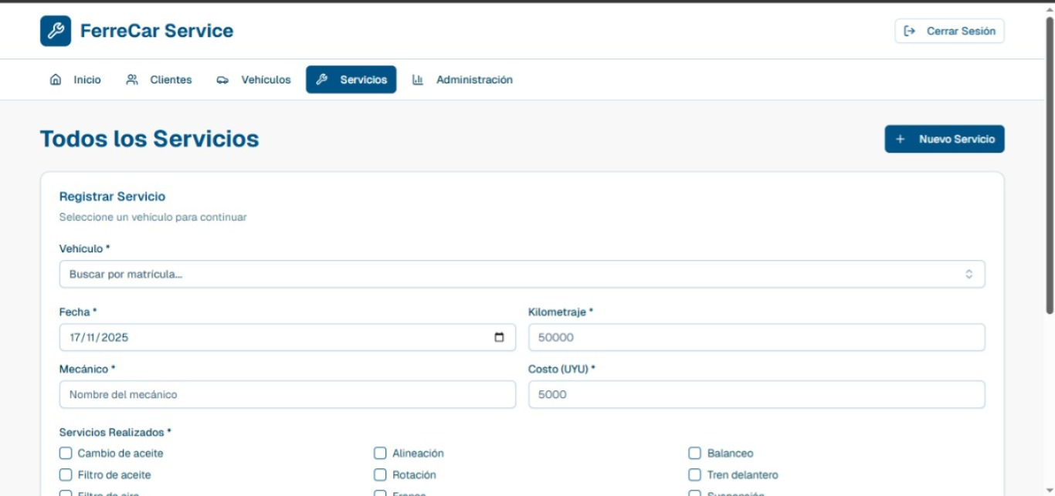Image resolution: width=1055 pixels, height=496 pixels.
Task: Click the logout arrow icon
Action: 910,31
